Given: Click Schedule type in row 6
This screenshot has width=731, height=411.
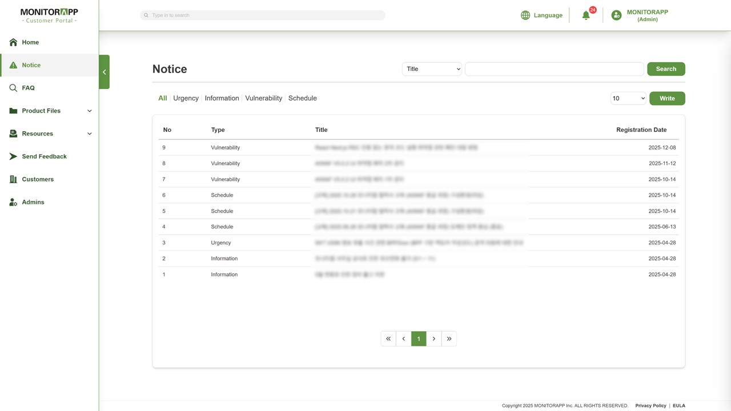Looking at the screenshot, I should [222, 195].
